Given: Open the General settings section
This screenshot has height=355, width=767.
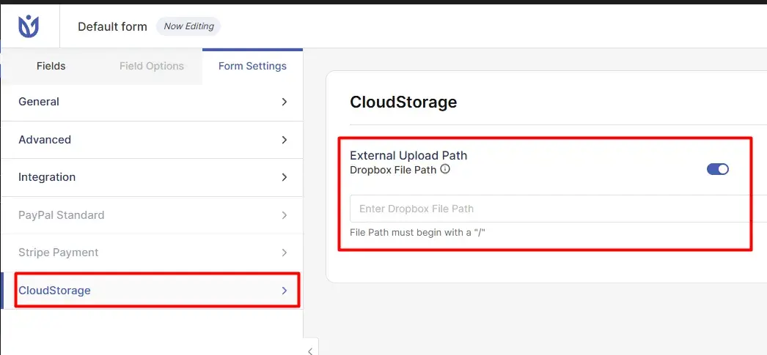Looking at the screenshot, I should coord(152,102).
